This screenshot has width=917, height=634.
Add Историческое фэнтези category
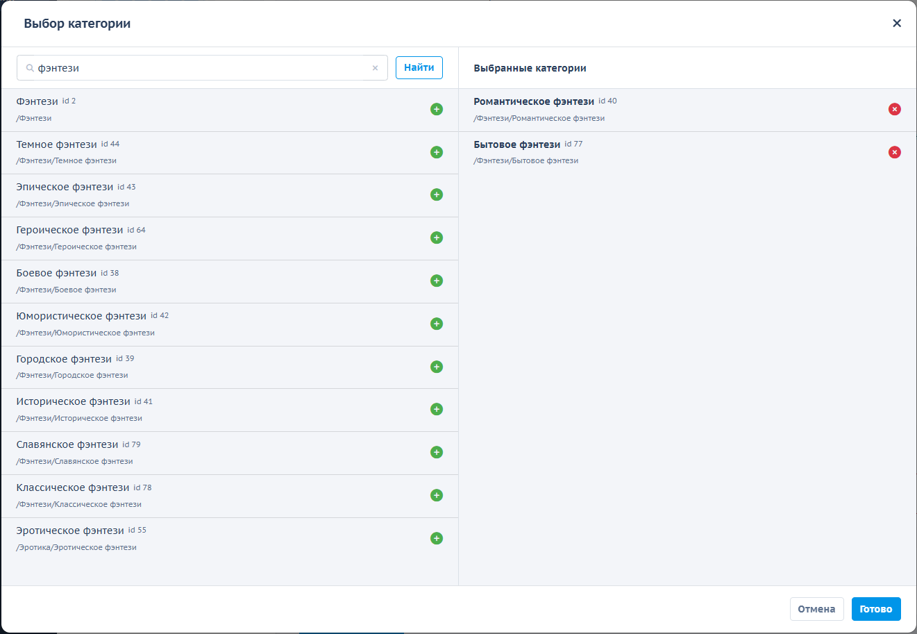click(x=437, y=410)
